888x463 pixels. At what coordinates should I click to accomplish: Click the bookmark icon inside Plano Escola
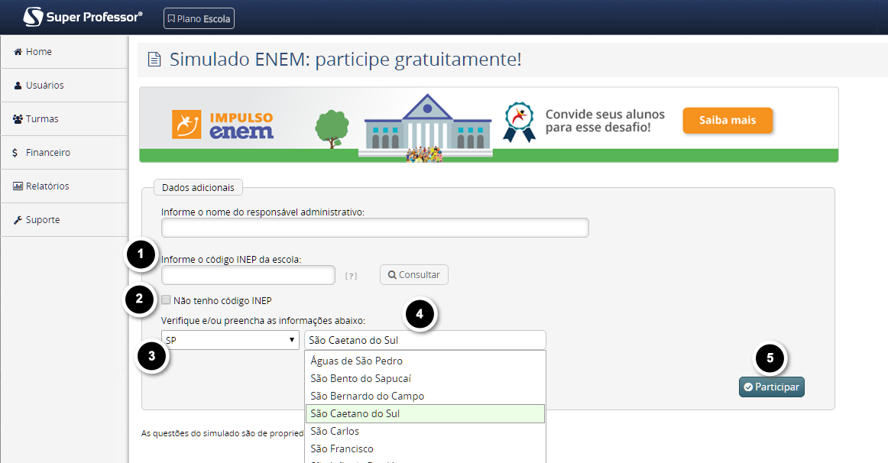point(173,18)
